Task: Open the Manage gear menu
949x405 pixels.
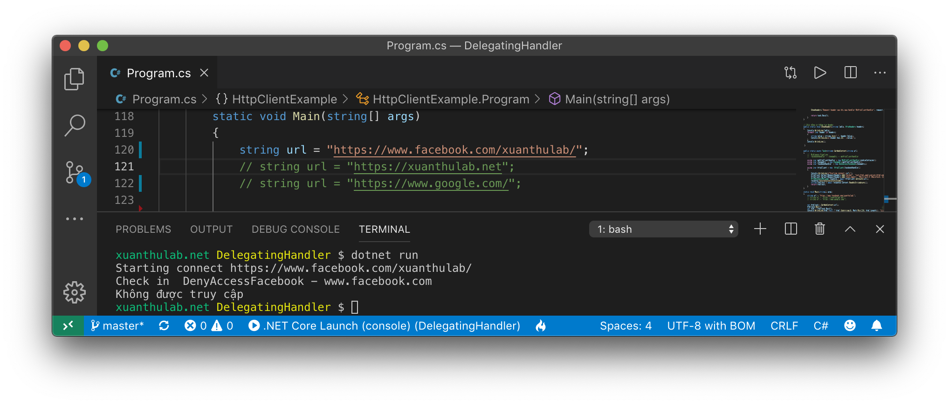Action: pyautogui.click(x=75, y=292)
